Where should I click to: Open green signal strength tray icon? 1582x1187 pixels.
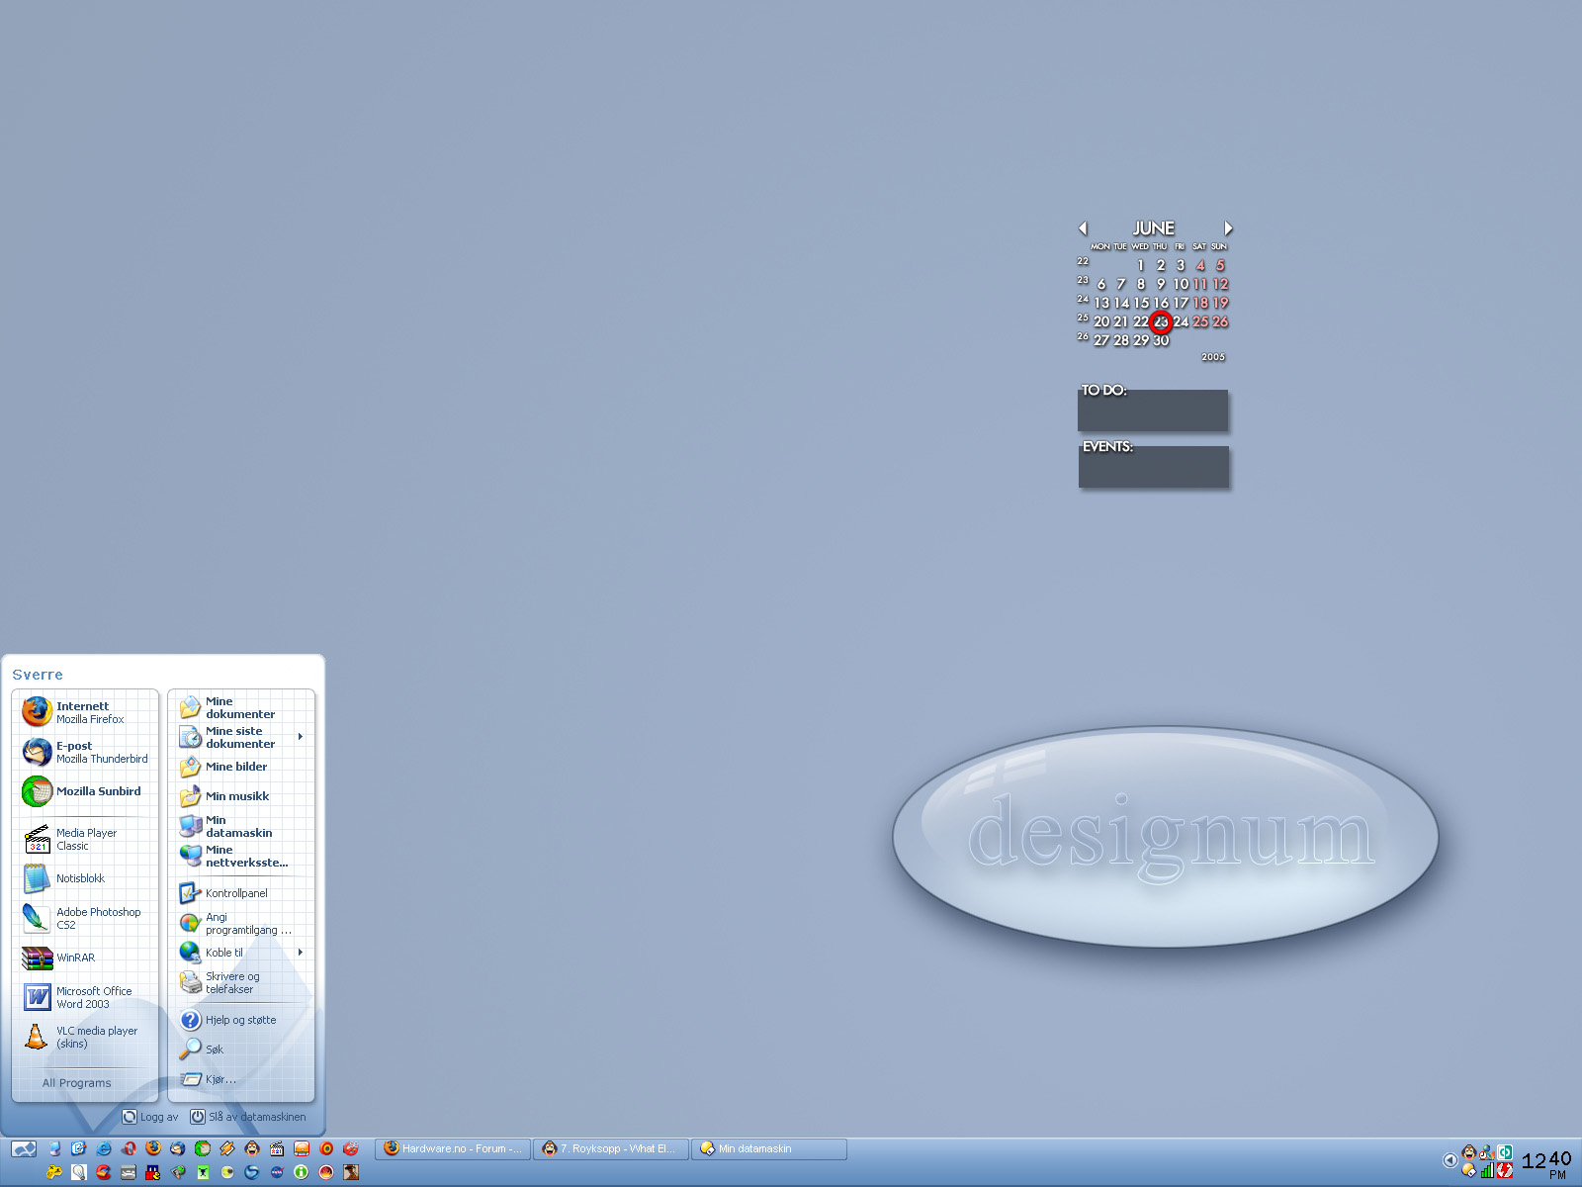tap(1487, 1170)
